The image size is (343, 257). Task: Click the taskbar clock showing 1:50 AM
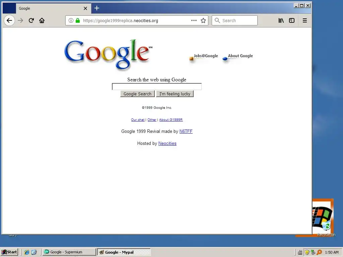pos(332,252)
